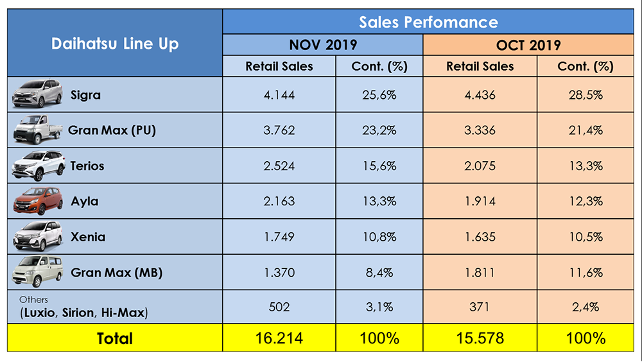Click the white Xenia car image
The height and width of the screenshot is (362, 642).
[x=38, y=236]
